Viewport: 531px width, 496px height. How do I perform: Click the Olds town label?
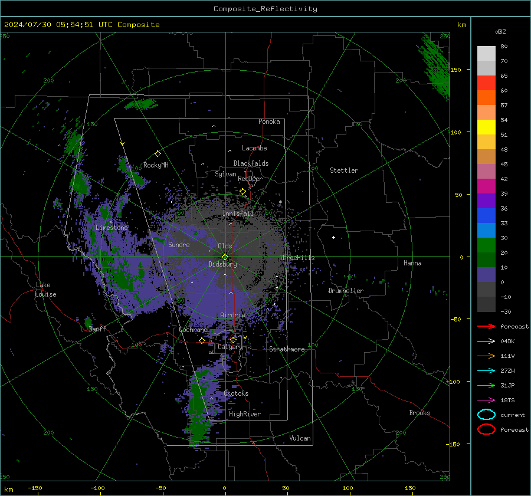click(225, 246)
